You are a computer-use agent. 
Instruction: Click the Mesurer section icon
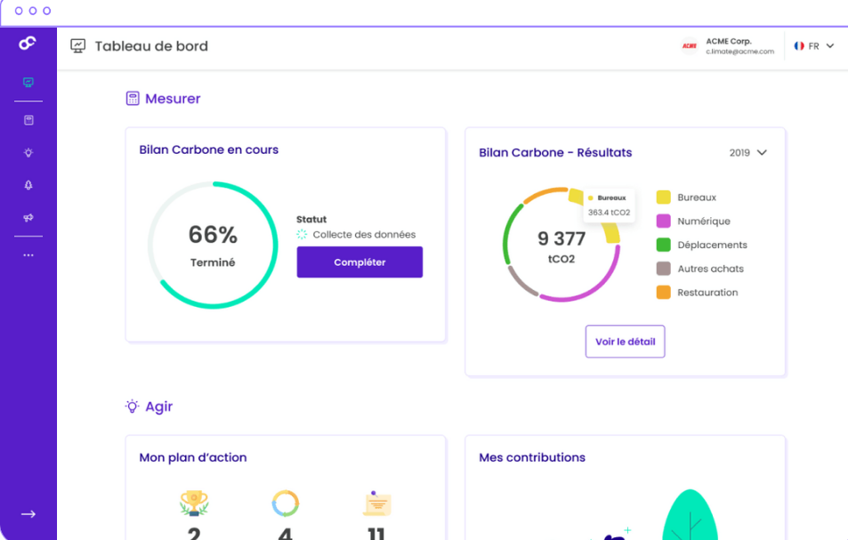pyautogui.click(x=131, y=98)
